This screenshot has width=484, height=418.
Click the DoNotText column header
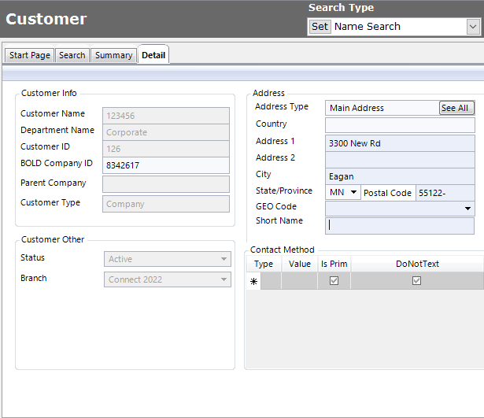(x=417, y=264)
